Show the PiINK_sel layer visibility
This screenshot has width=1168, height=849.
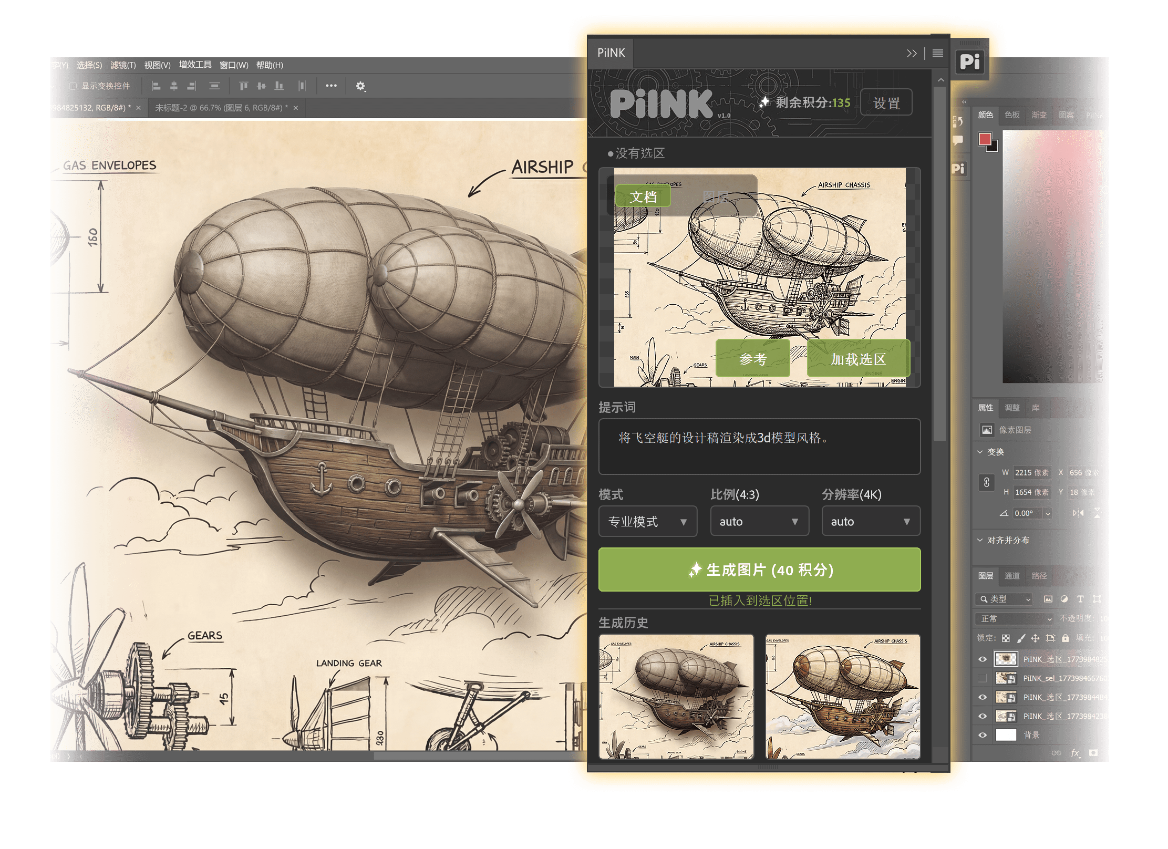(983, 679)
